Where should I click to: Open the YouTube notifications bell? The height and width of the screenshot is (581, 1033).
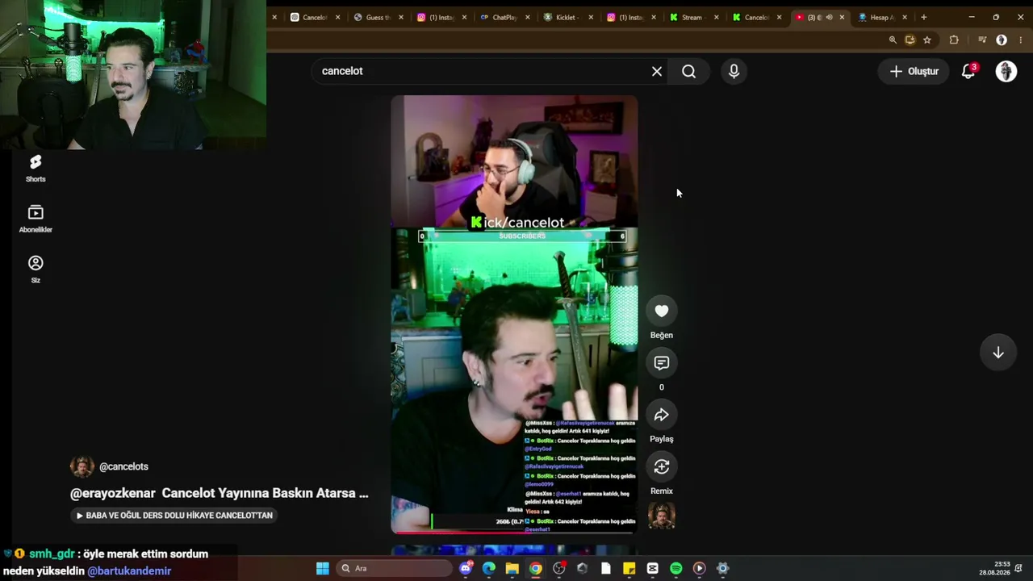(x=968, y=71)
